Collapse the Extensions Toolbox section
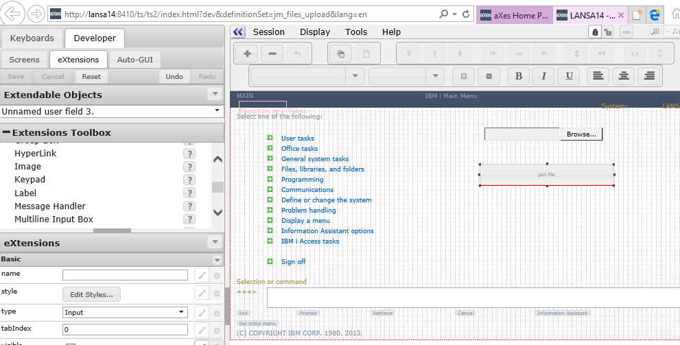 coord(6,132)
